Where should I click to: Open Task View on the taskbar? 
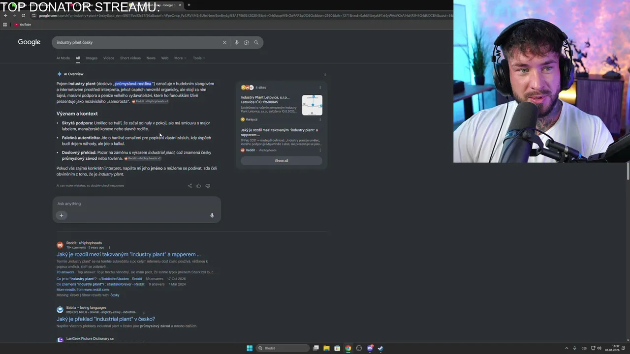pyautogui.click(x=316, y=348)
